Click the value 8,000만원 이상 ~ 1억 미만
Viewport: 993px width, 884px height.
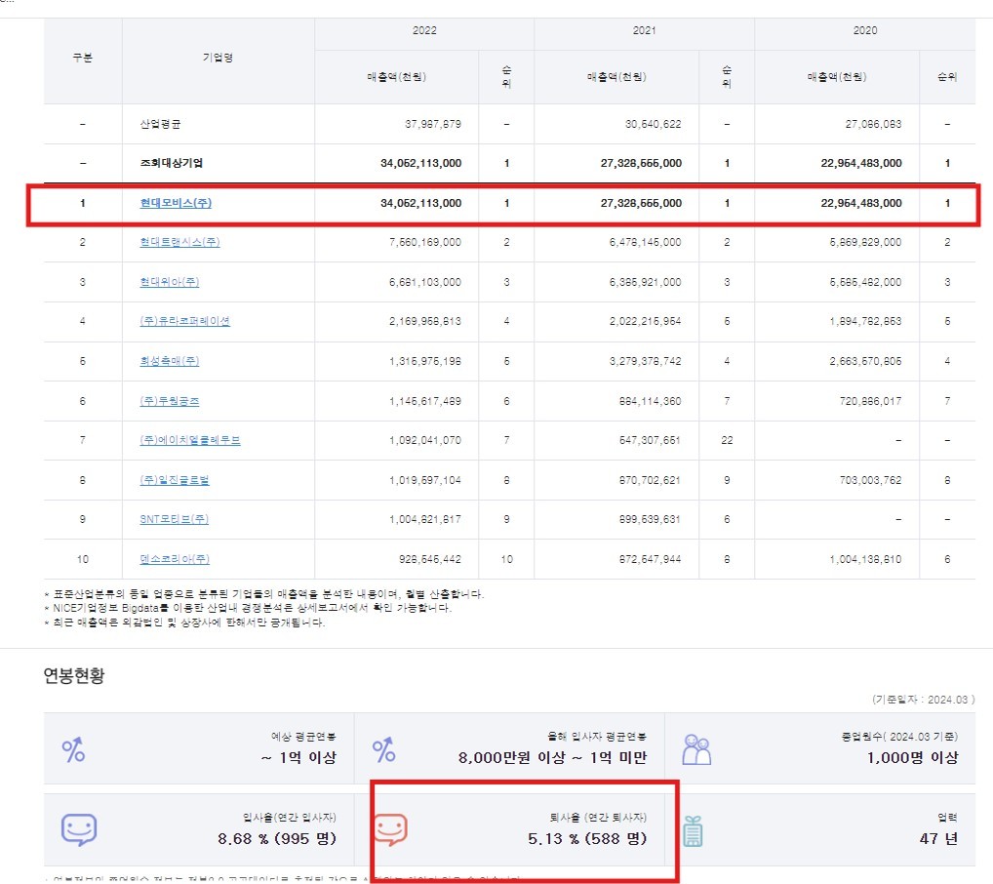point(552,757)
